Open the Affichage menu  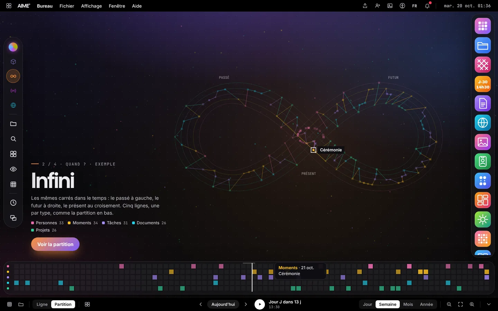(x=91, y=6)
